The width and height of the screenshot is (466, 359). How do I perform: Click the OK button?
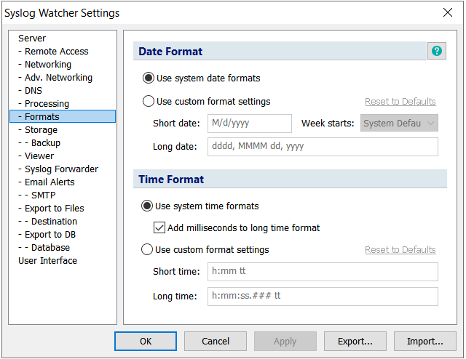pos(146,342)
